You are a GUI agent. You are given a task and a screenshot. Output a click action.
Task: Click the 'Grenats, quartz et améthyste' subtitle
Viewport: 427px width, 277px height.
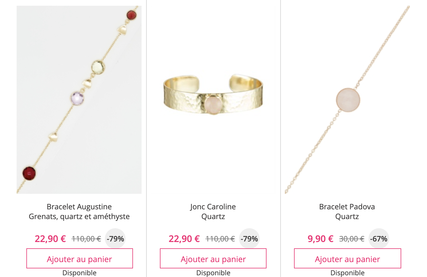(79, 216)
